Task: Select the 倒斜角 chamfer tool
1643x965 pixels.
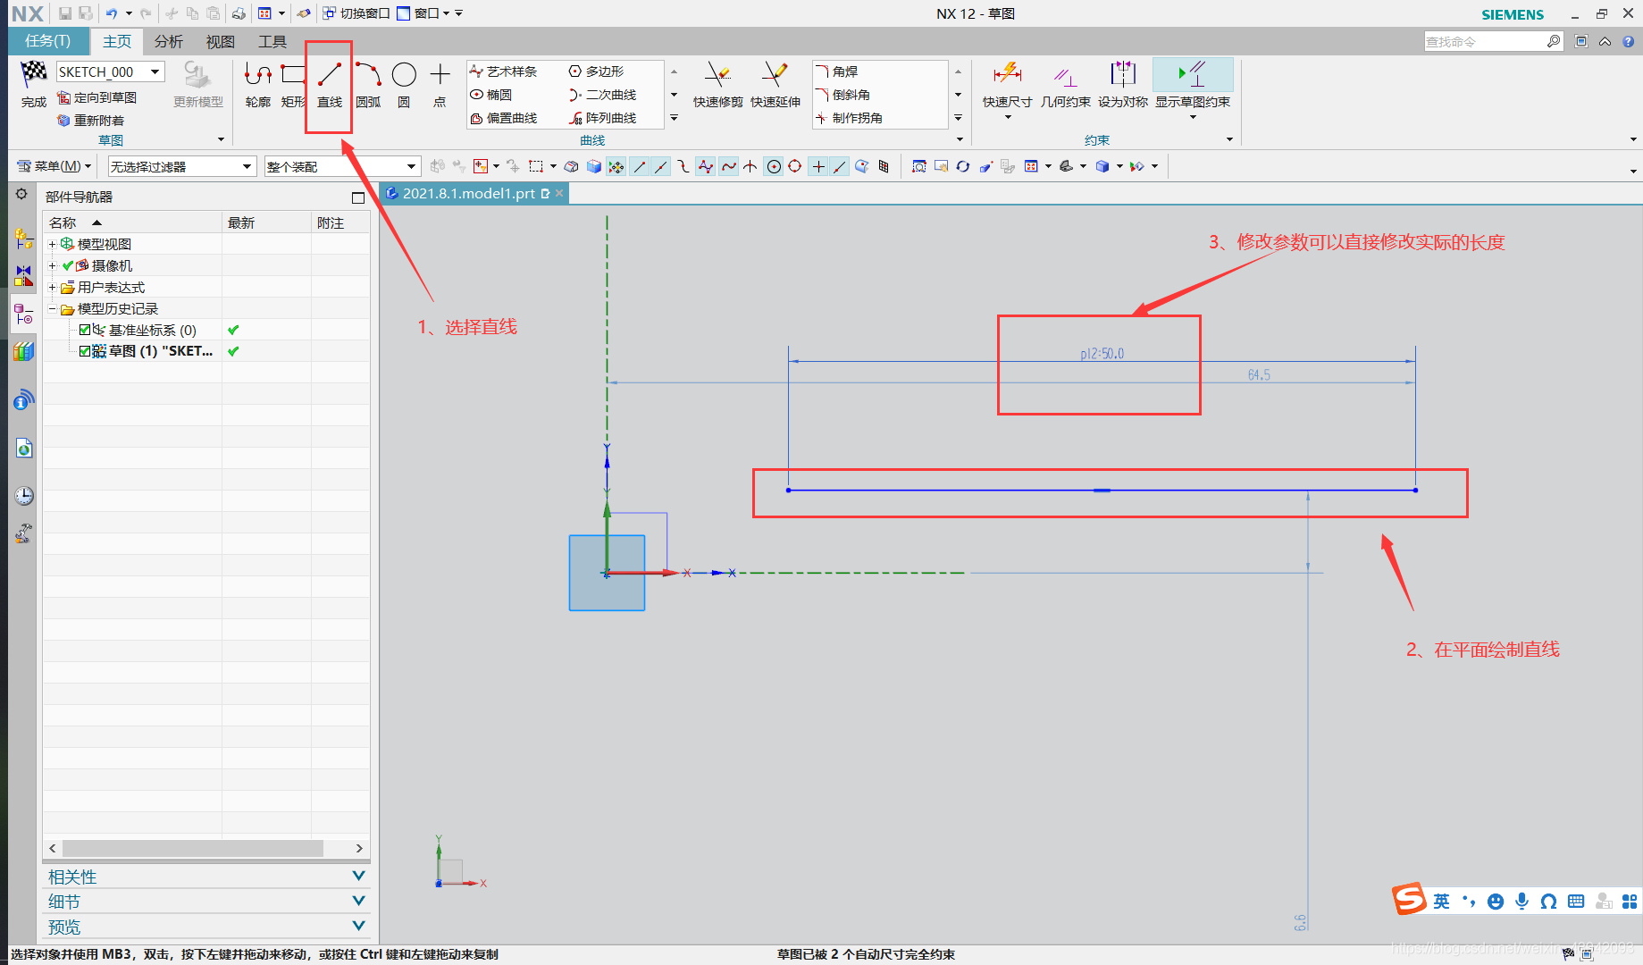Action: (843, 95)
